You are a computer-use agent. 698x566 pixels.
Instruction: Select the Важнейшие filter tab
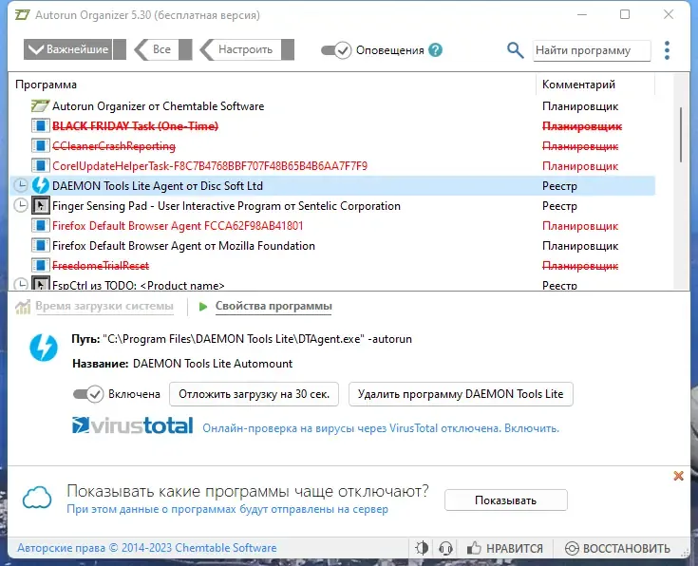click(75, 49)
